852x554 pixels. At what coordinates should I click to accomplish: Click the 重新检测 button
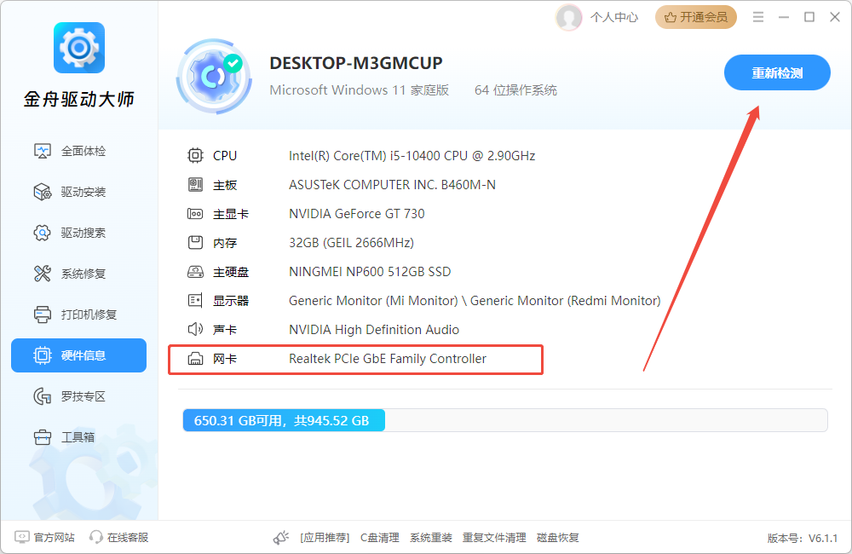click(777, 72)
